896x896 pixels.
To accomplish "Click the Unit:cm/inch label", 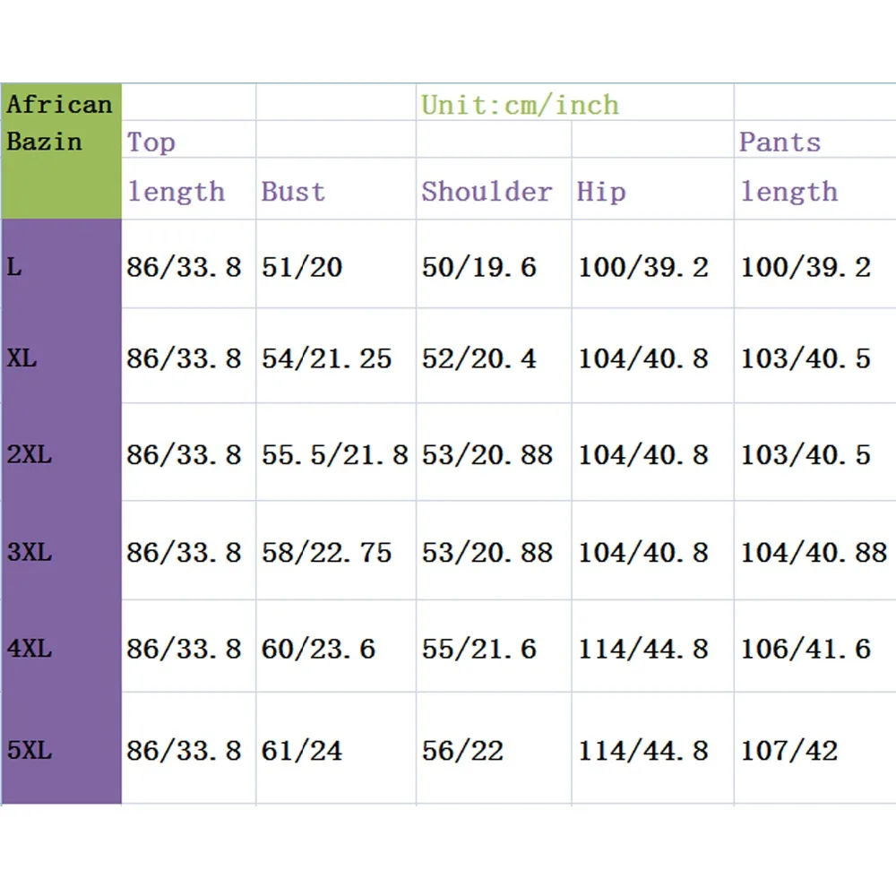I will [x=520, y=105].
